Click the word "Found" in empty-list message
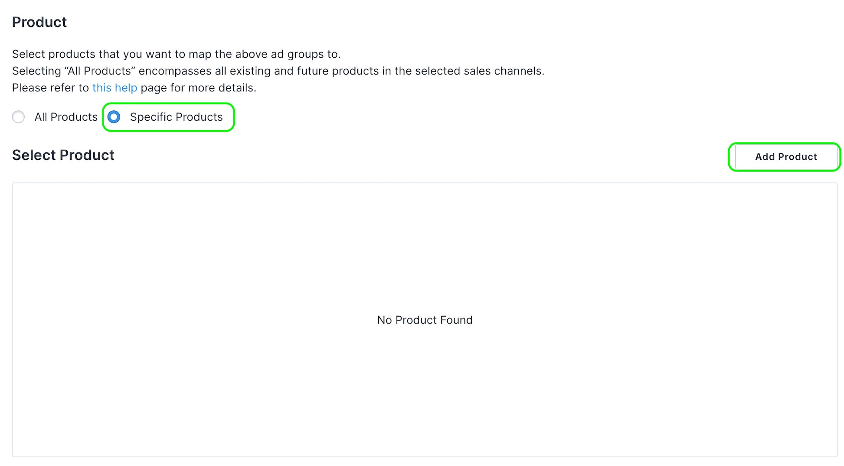 pos(456,320)
